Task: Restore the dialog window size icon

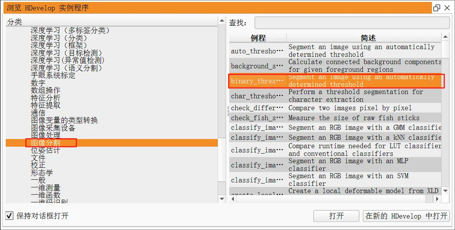Action: point(437,8)
